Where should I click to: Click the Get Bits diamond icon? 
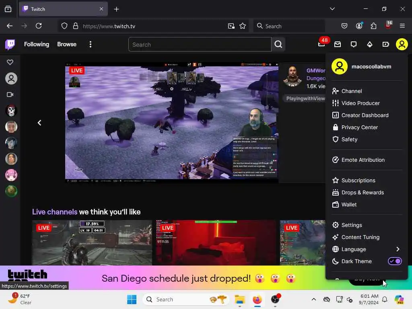tap(370, 44)
